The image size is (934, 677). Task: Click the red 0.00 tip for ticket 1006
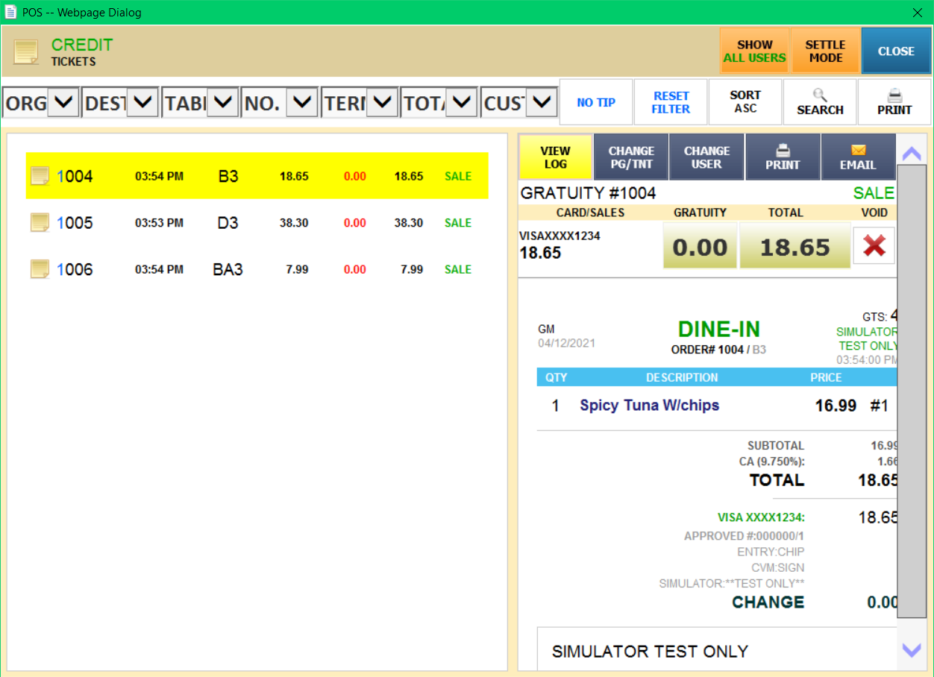tap(355, 270)
